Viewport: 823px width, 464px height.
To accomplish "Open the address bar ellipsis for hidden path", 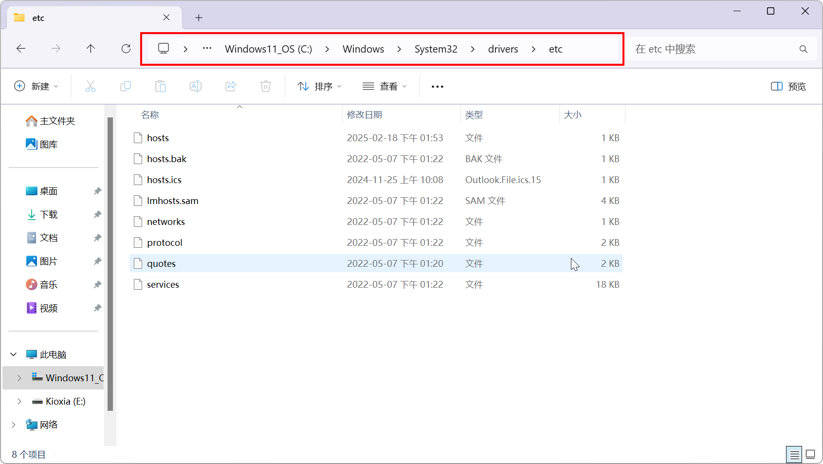I will pyautogui.click(x=207, y=49).
